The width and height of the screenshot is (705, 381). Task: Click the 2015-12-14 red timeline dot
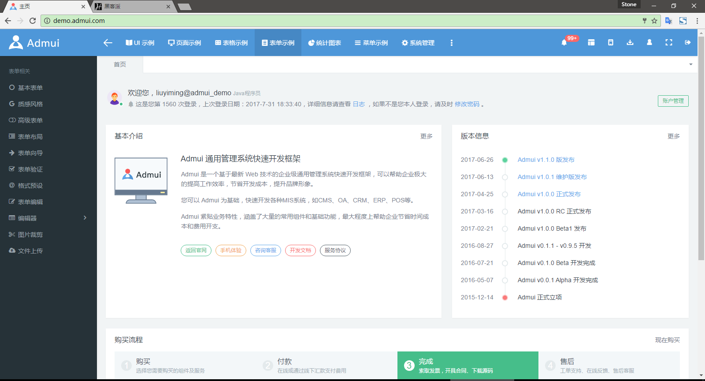(505, 298)
